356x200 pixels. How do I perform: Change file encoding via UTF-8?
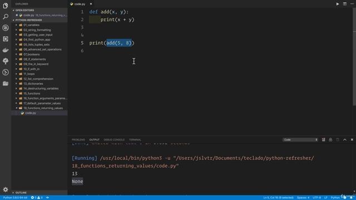pyautogui.click(x=317, y=198)
